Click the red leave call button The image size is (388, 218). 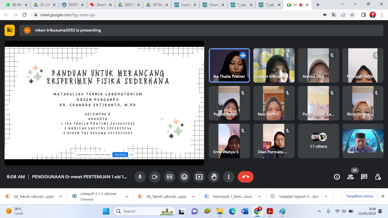tap(245, 177)
